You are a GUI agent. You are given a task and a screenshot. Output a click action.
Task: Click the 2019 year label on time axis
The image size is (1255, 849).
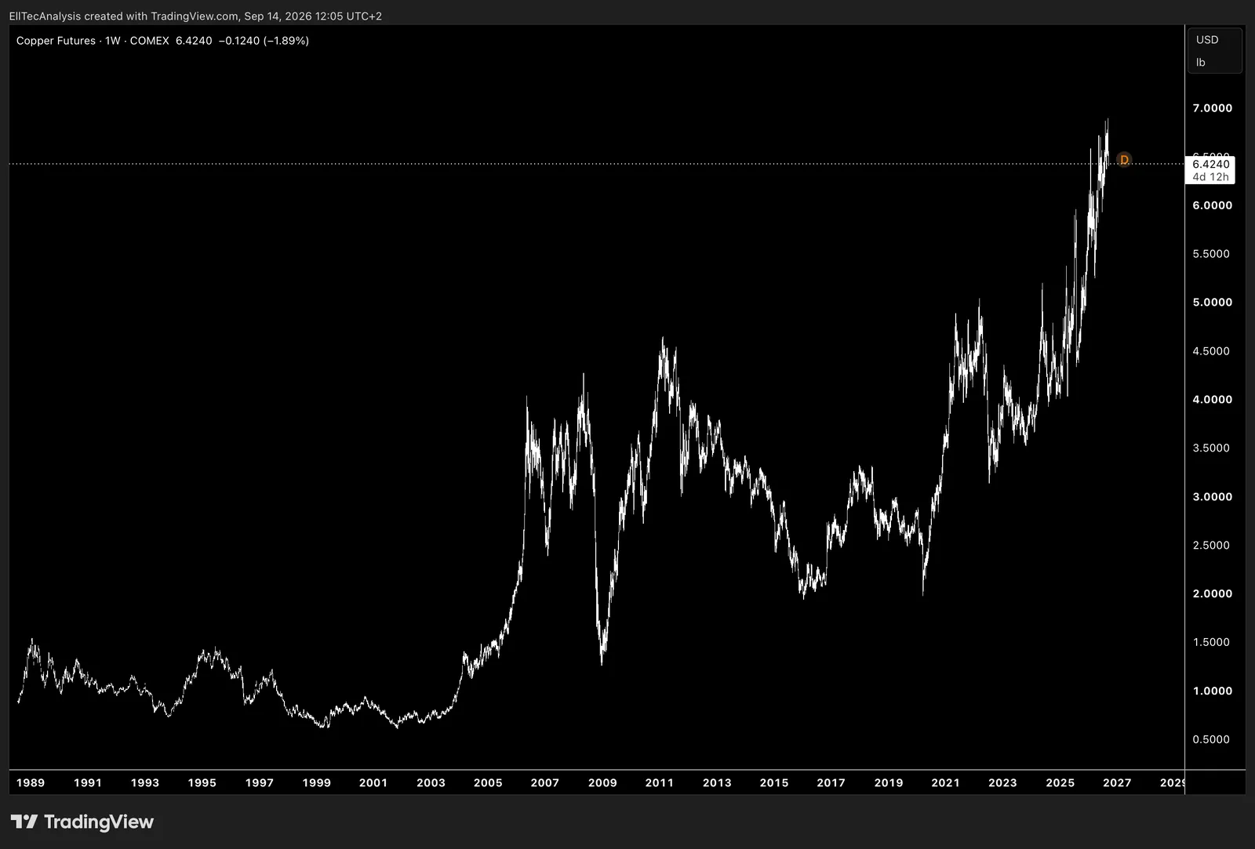889,782
